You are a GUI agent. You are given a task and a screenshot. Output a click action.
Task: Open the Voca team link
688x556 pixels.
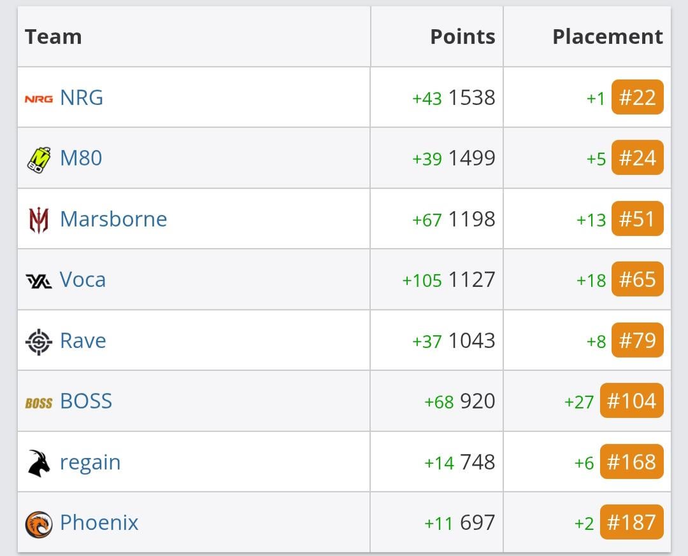tap(83, 280)
